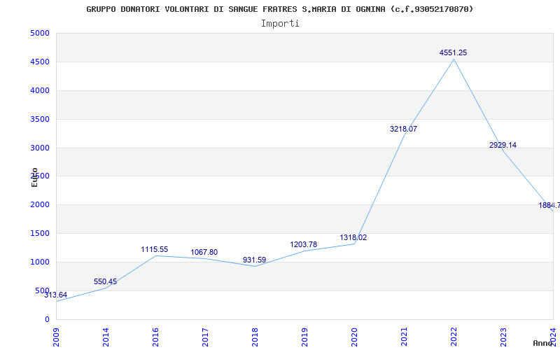Click y-axis tick label 5000

pyautogui.click(x=40, y=33)
